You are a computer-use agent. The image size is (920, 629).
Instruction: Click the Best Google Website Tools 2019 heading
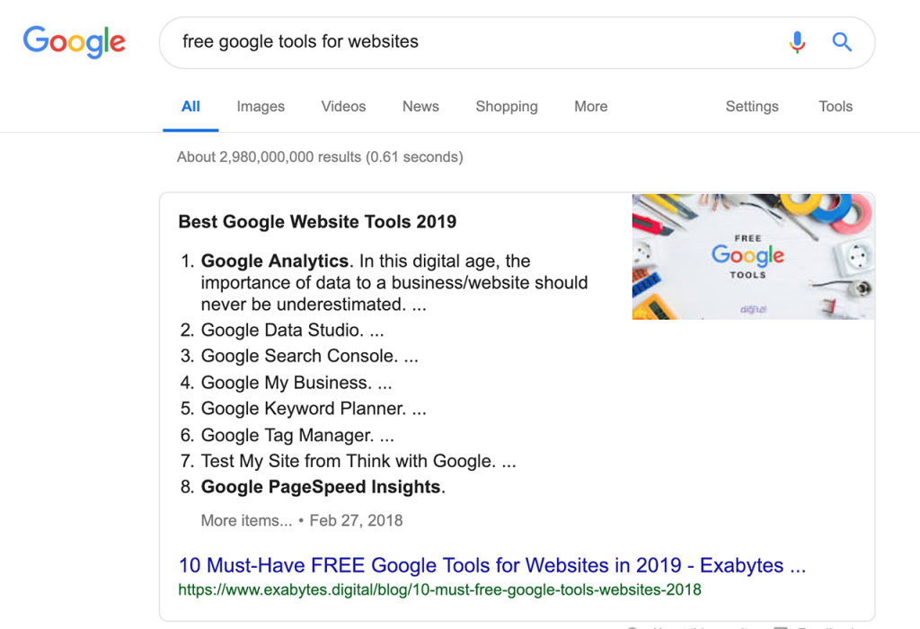coord(317,222)
